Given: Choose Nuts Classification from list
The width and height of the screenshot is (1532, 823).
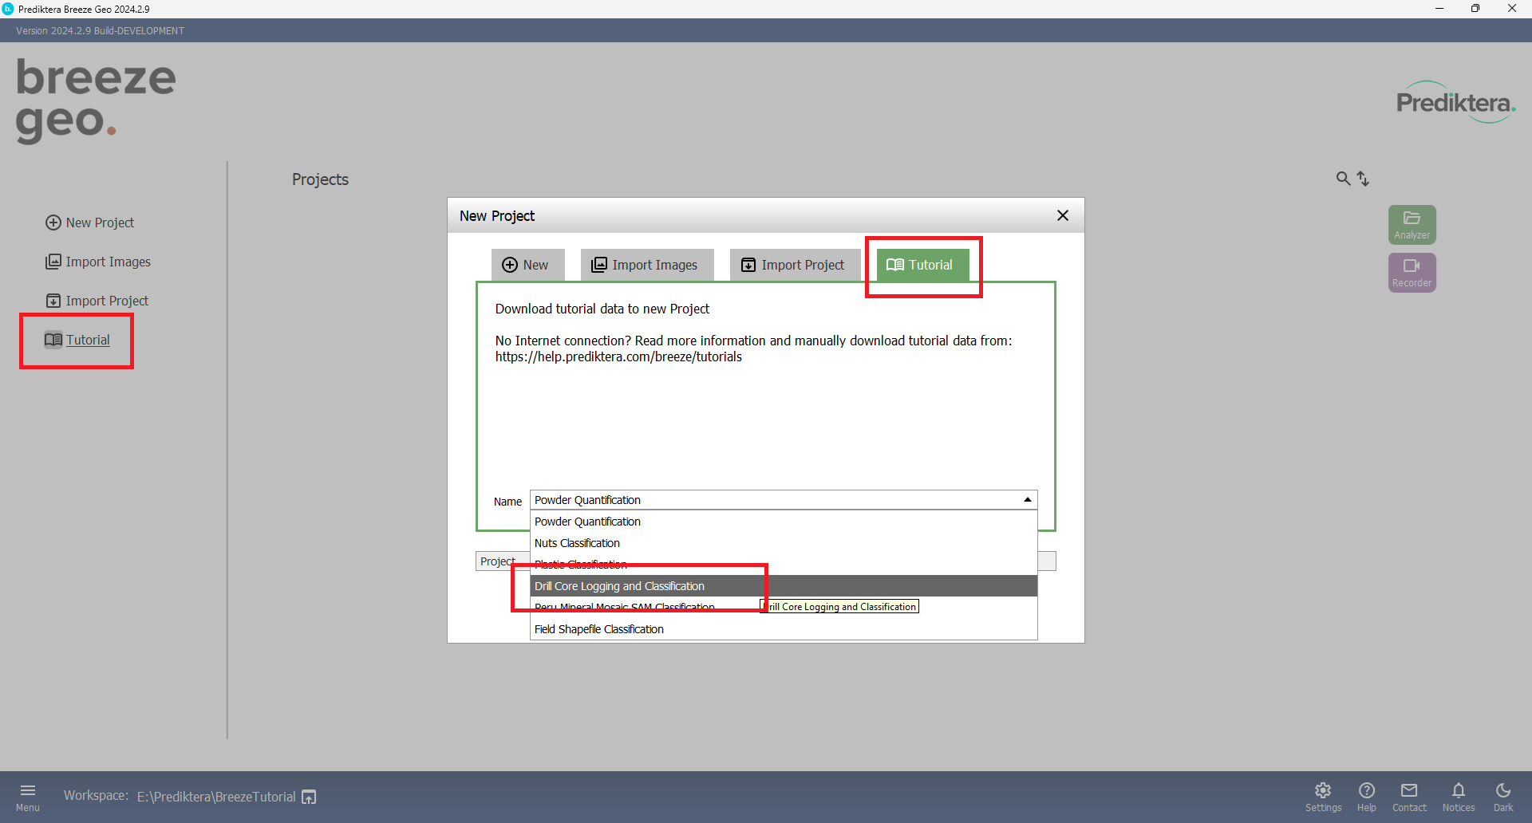Looking at the screenshot, I should pos(577,543).
